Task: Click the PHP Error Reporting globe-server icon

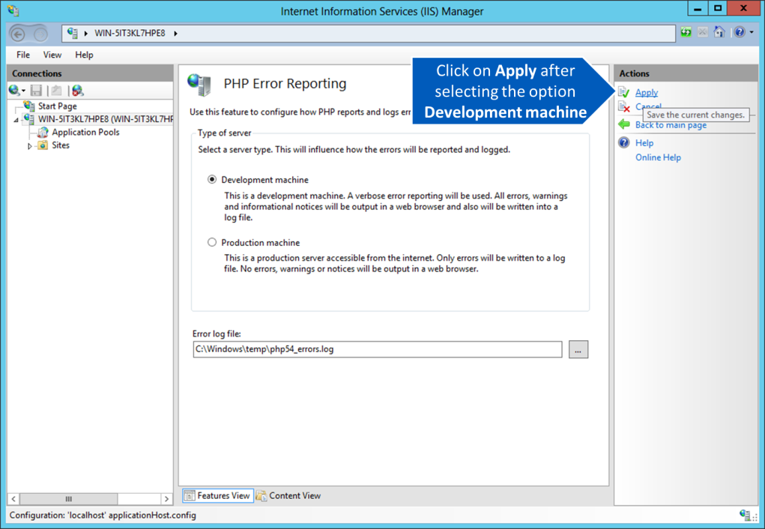Action: [199, 85]
